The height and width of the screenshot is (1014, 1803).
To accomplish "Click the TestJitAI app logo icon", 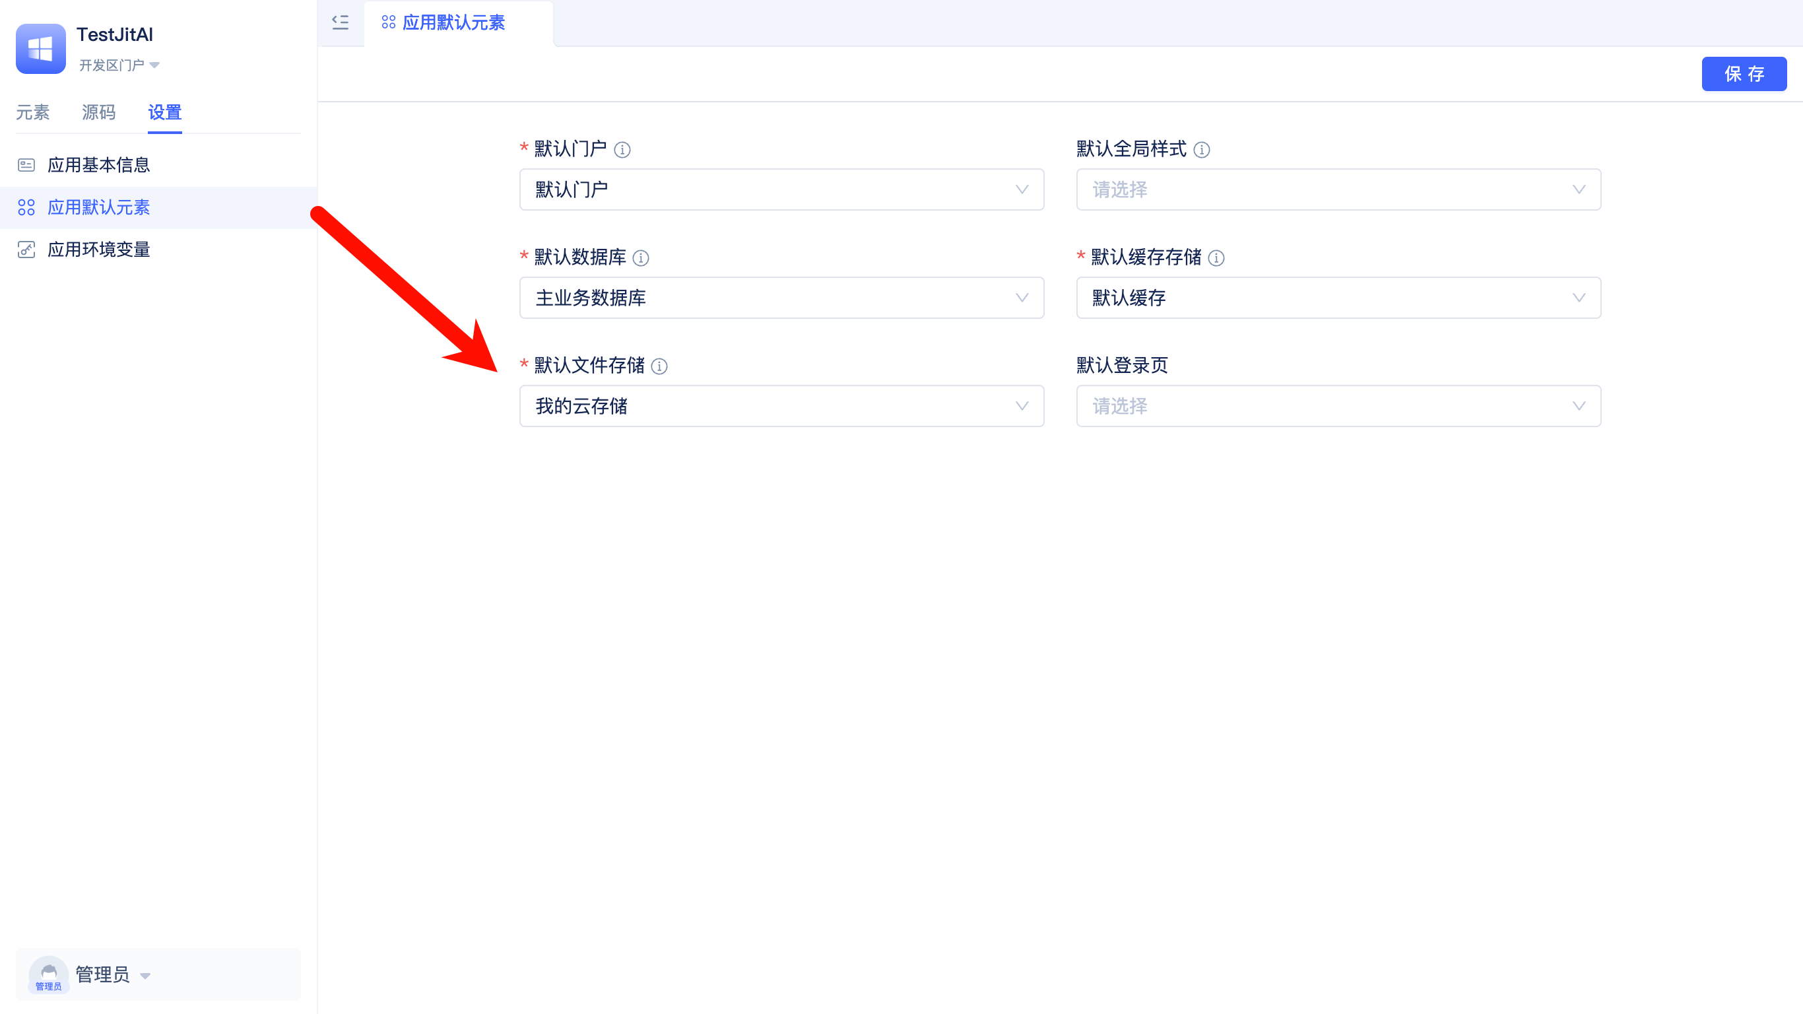I will [x=41, y=48].
